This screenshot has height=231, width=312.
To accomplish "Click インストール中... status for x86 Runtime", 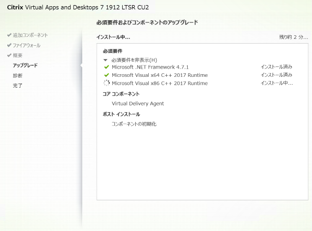I will [x=277, y=83].
